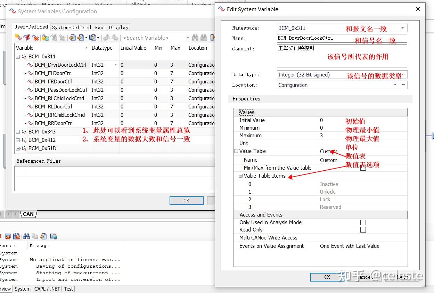Click the Initial Value column header
Viewport: 434px width, 293px height.
pyautogui.click(x=136, y=48)
